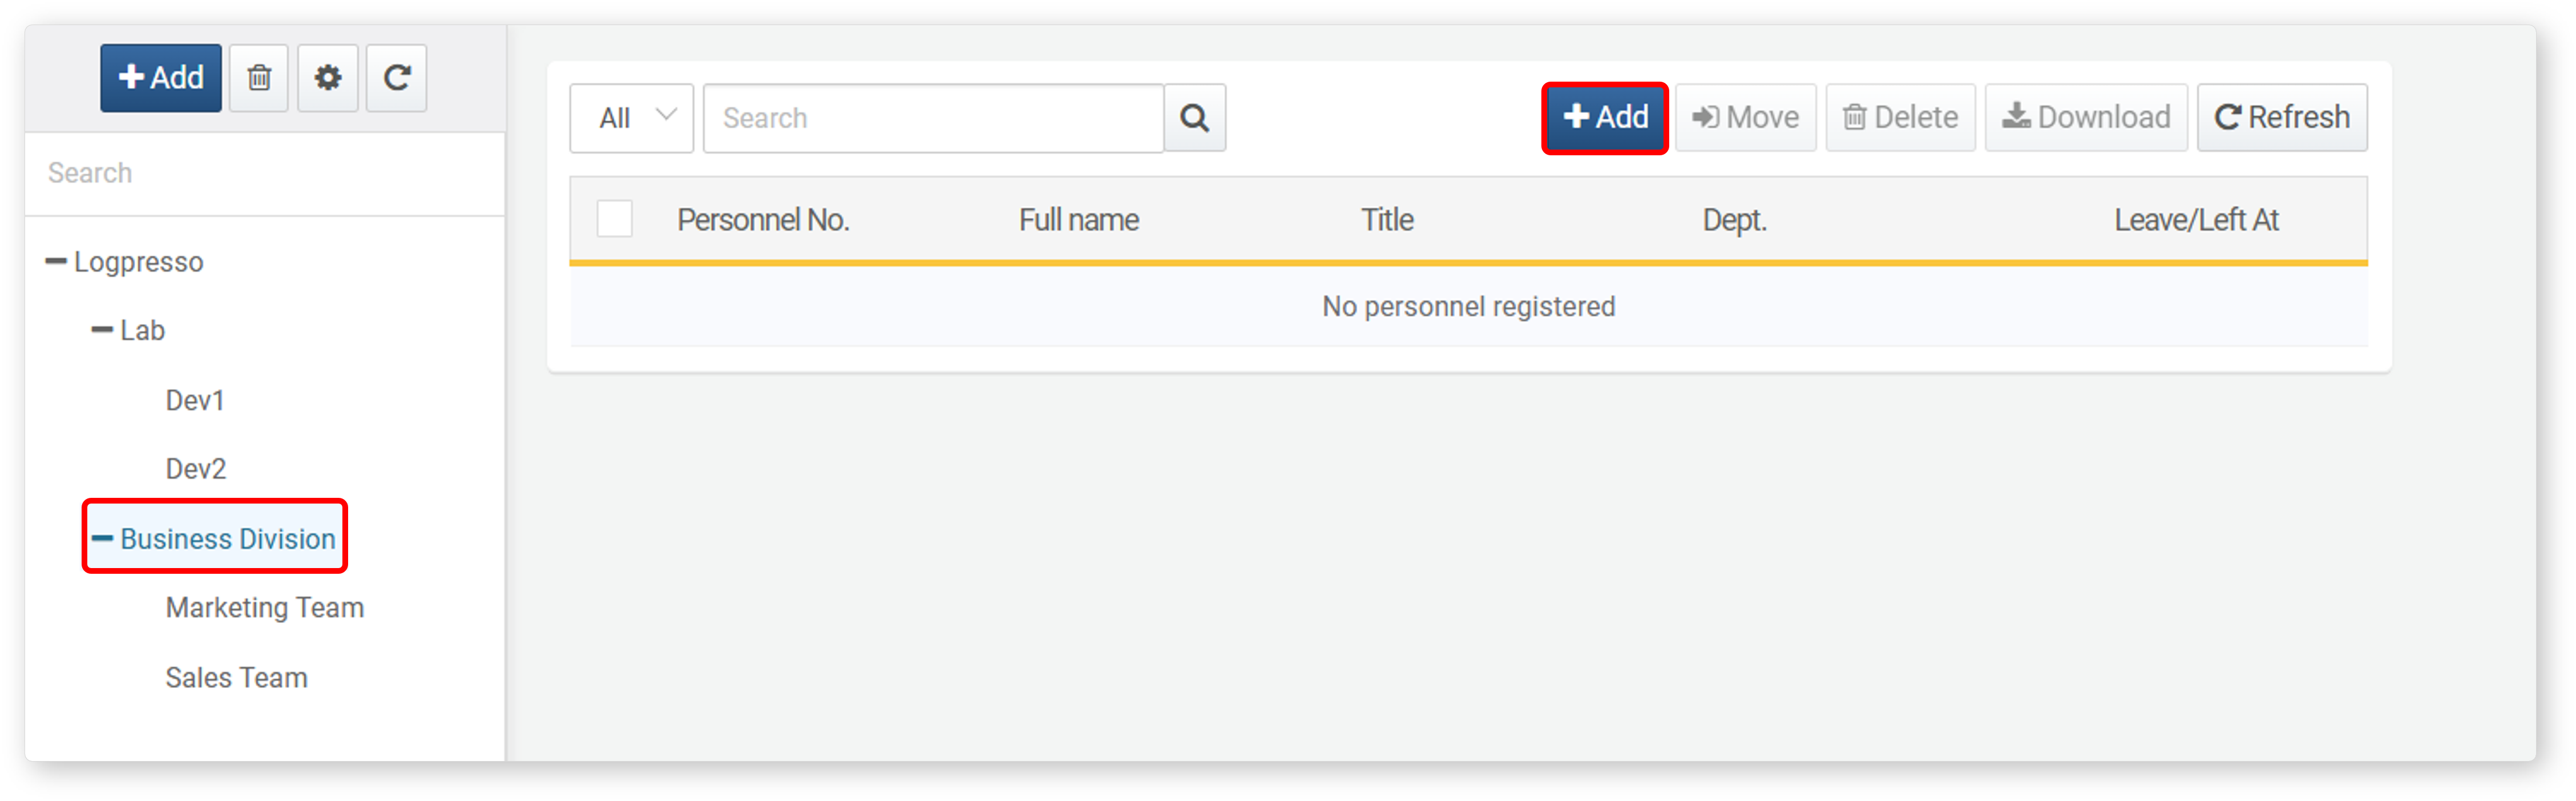Click the Delete personnel button
Viewport: 2576px width, 801px height.
1900,118
